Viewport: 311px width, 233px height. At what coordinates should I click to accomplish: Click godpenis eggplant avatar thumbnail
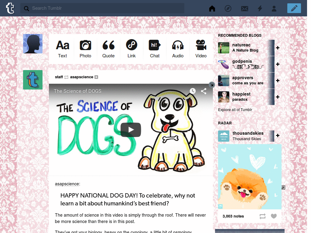coord(224,64)
